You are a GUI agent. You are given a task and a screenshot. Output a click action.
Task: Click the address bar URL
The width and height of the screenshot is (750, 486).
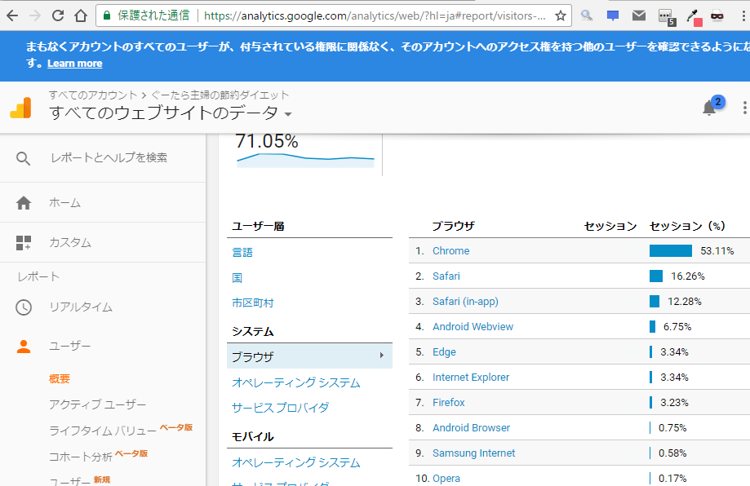click(x=375, y=15)
